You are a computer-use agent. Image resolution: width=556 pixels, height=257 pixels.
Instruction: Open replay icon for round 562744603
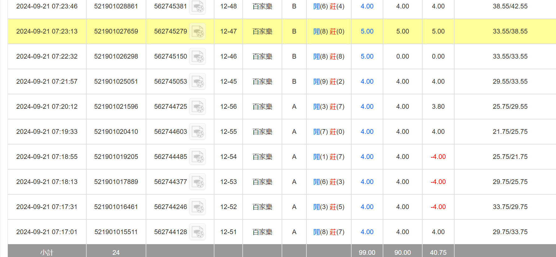point(197,132)
